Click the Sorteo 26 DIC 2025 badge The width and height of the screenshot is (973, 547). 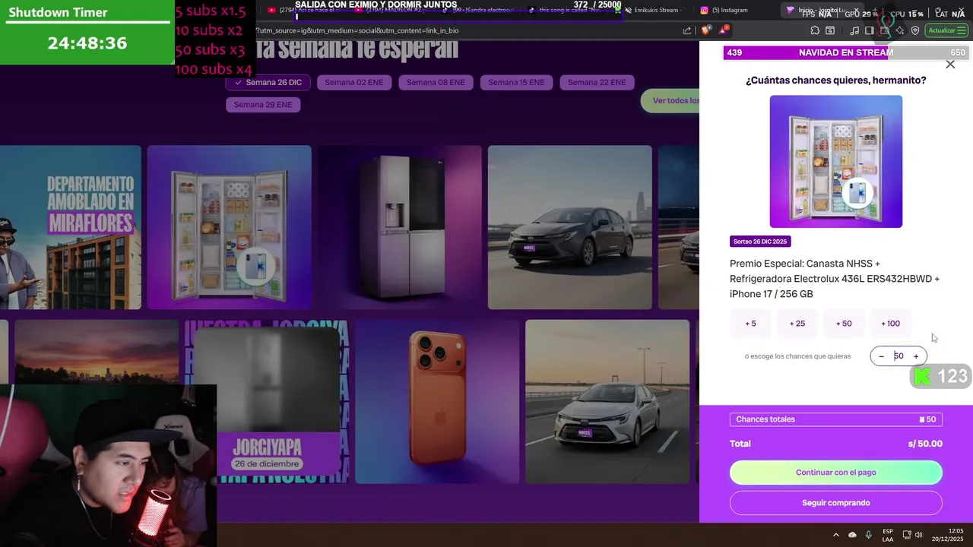click(760, 242)
